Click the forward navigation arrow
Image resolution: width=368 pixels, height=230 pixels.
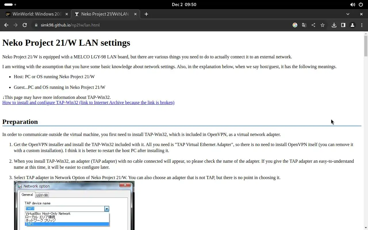click(16, 25)
